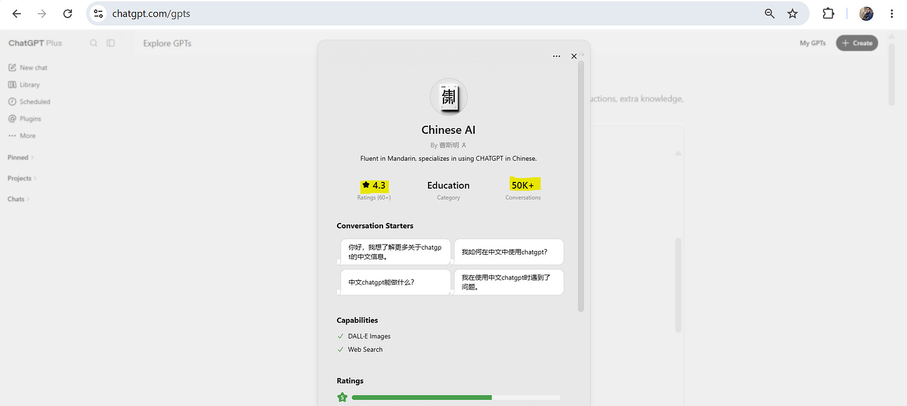Image resolution: width=907 pixels, height=406 pixels.
Task: Open My GPTs
Action: point(813,43)
